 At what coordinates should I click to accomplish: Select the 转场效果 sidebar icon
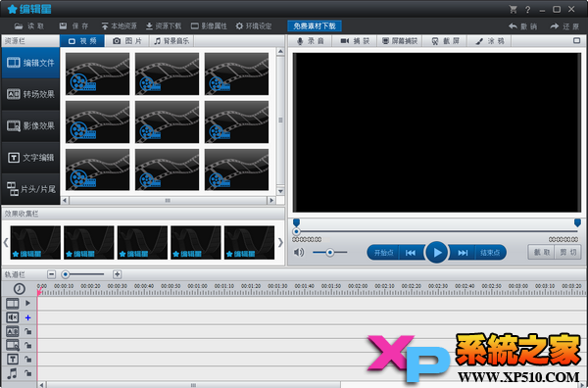14,94
